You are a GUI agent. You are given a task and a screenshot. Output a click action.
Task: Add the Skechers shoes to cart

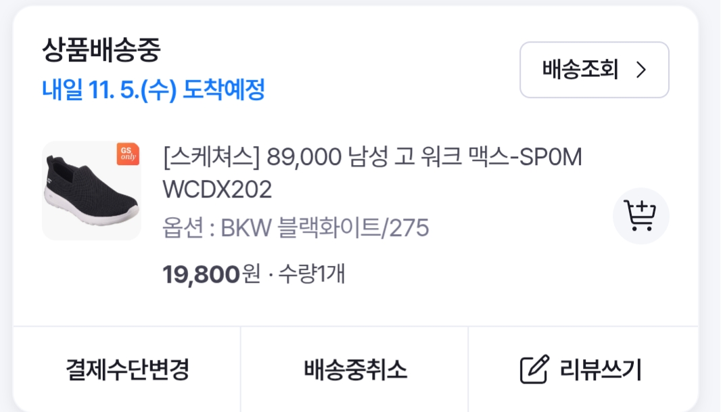tap(641, 216)
